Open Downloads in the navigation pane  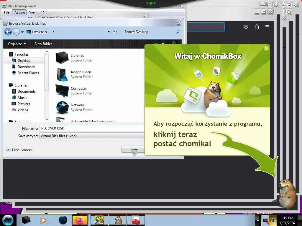click(26, 67)
